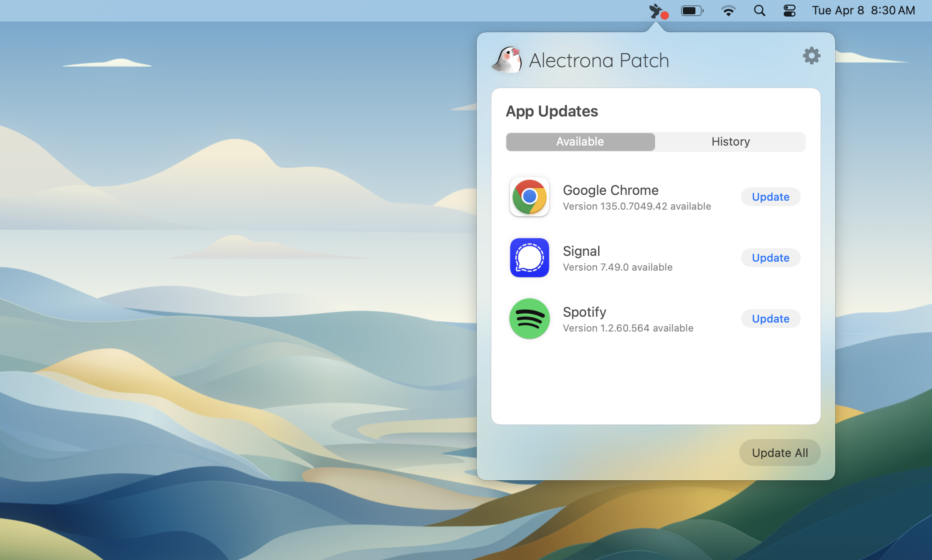Image resolution: width=932 pixels, height=560 pixels.
Task: Click the battery status icon
Action: coord(692,10)
